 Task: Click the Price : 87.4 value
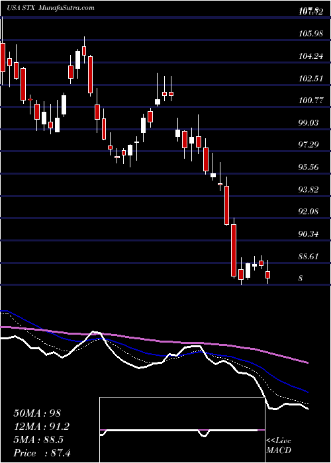click(x=42, y=453)
